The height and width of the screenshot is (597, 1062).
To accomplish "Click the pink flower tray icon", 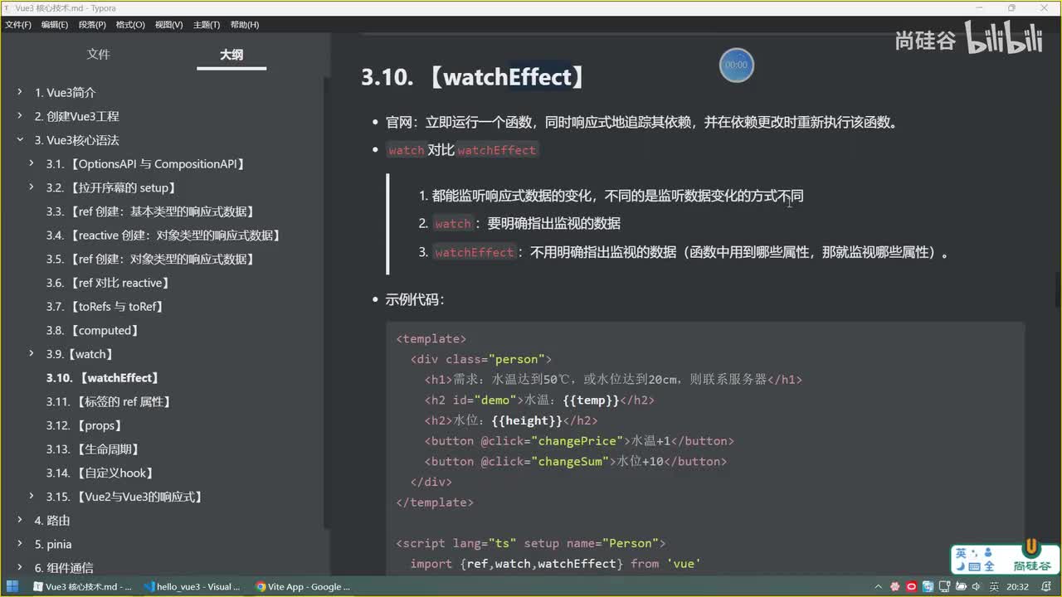I will click(896, 586).
